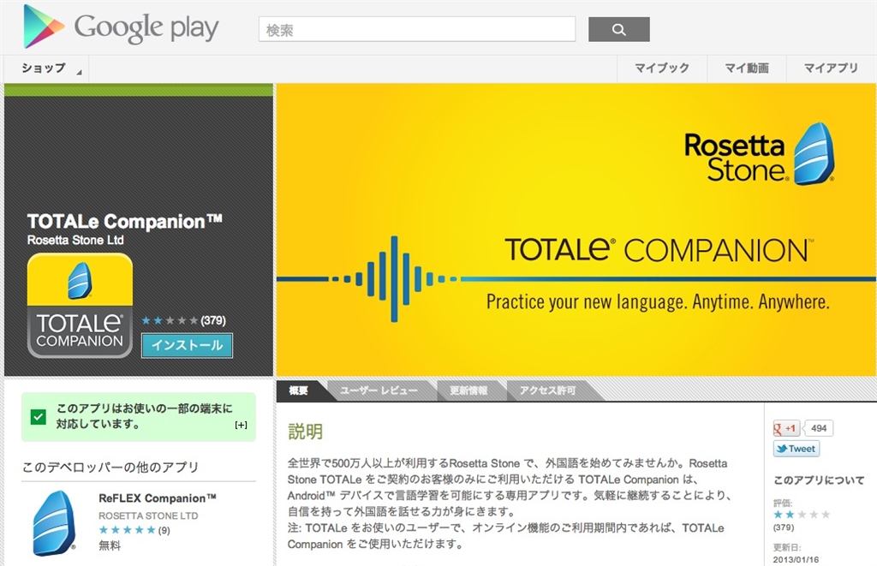Image resolution: width=877 pixels, height=566 pixels.
Task: Click the Rosetta Stone banner logo
Action: [x=759, y=156]
